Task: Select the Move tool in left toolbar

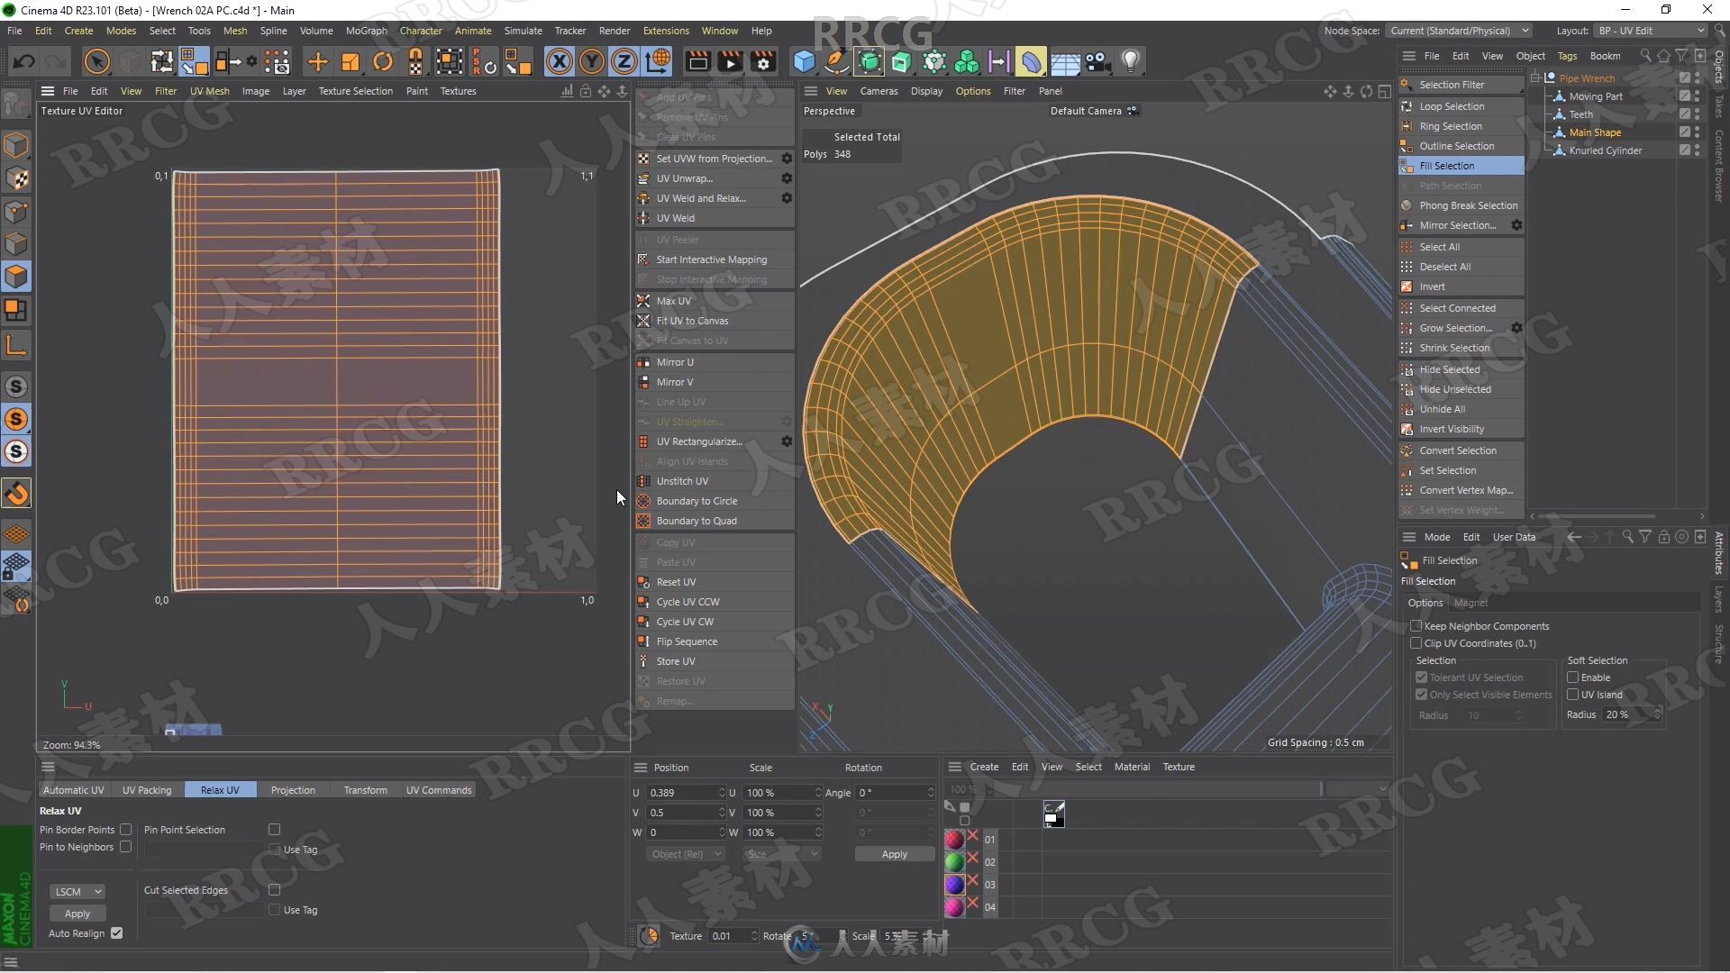Action: pos(316,62)
